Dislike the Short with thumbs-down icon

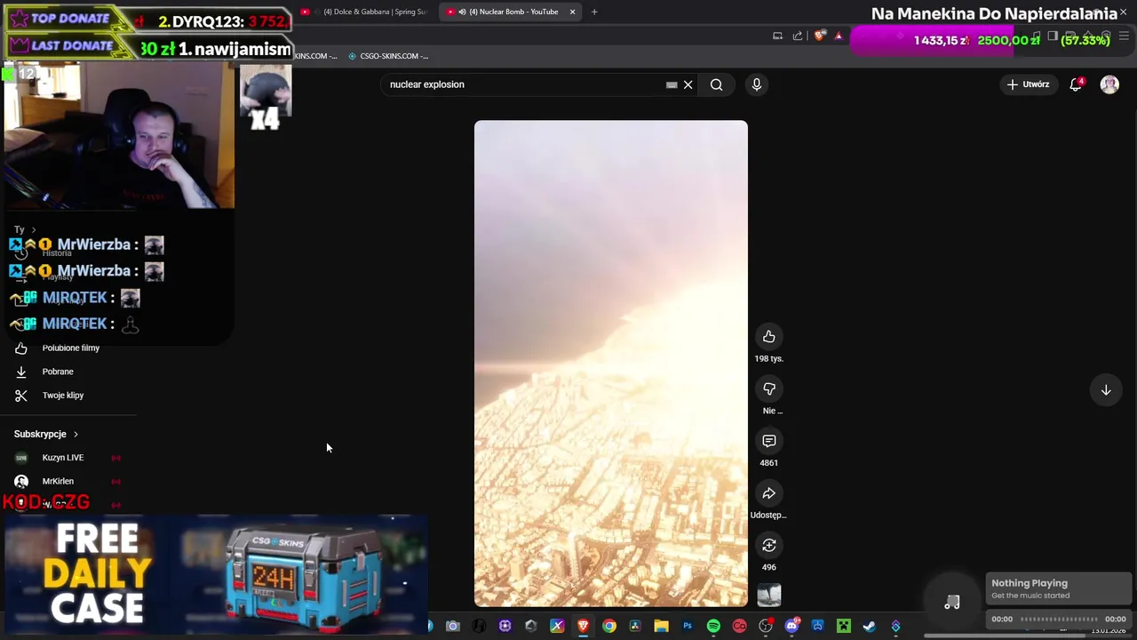[x=769, y=389]
